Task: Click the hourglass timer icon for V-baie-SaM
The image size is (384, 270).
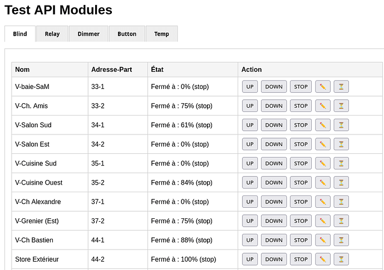Action: pos(341,87)
